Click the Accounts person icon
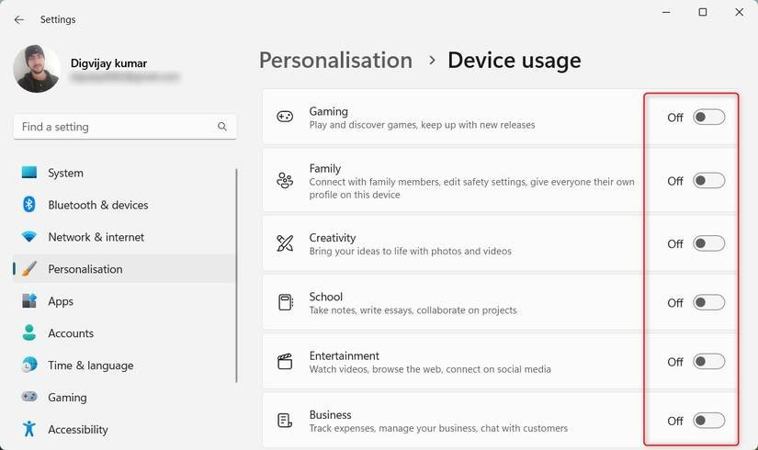The image size is (758, 450). pos(29,333)
